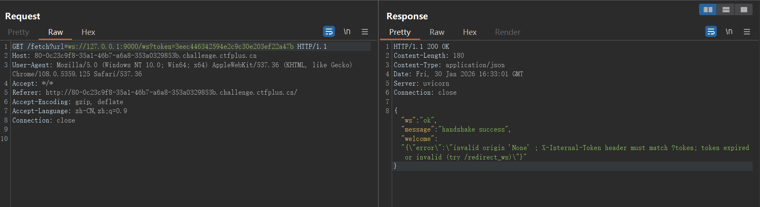This screenshot has width=760, height=207.
Task: Toggle word wrap in Request panel
Action: point(329,32)
